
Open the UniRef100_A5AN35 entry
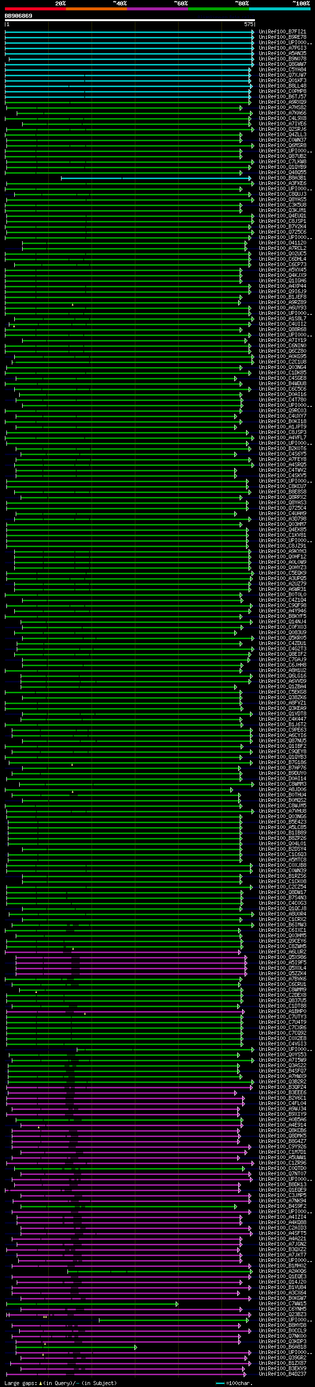coord(283,53)
